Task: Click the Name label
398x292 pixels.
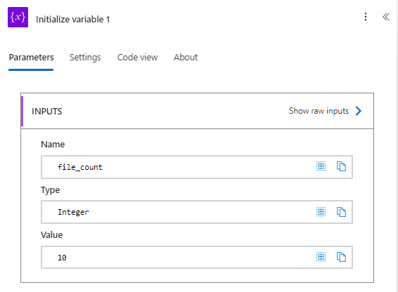Action: (53, 144)
